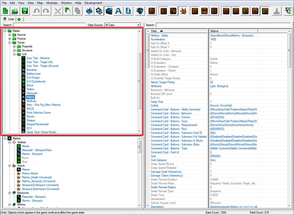Screen dimensions: 294x215
Task: Click the green plus add-tab icon
Action: [x=19, y=19]
